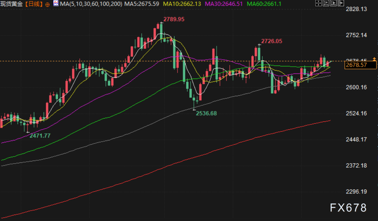This screenshot has height=221, width=378.
Task: Click the crosshair move icon in top toolbar
Action: 318,4
